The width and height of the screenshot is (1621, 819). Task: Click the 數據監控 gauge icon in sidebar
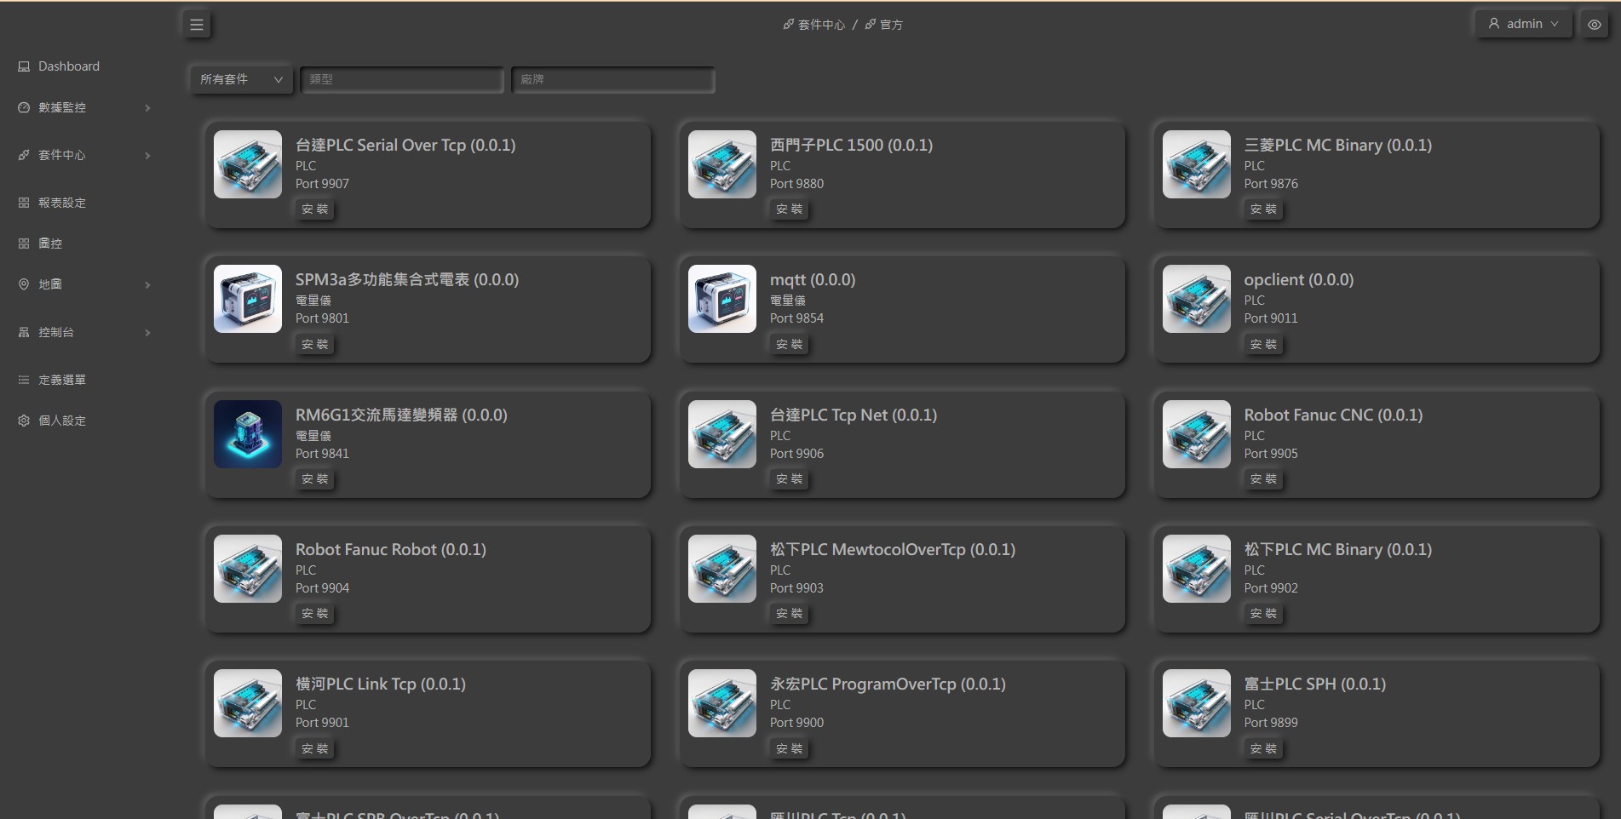point(24,107)
